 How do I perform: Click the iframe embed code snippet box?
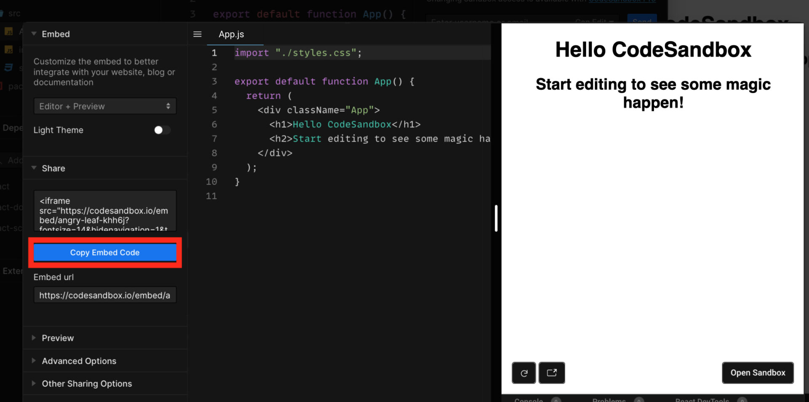tap(104, 211)
